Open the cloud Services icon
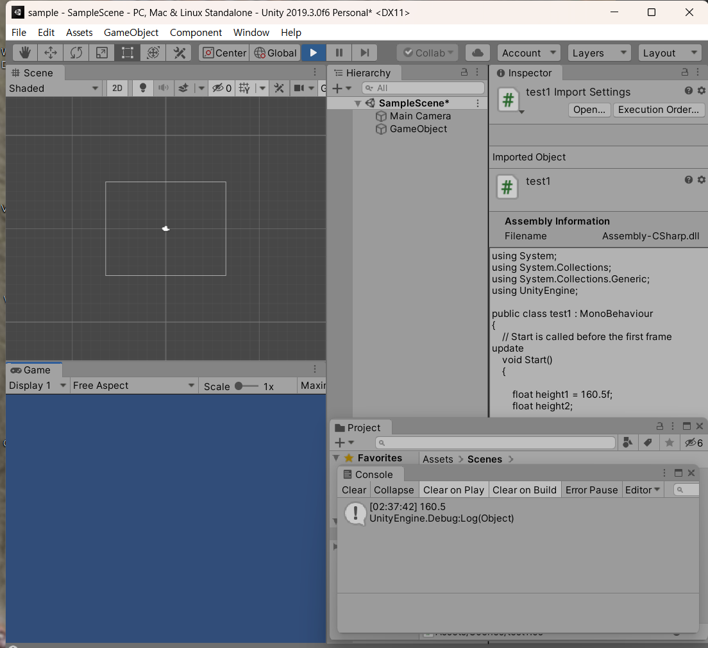This screenshot has height=648, width=708. (x=477, y=53)
